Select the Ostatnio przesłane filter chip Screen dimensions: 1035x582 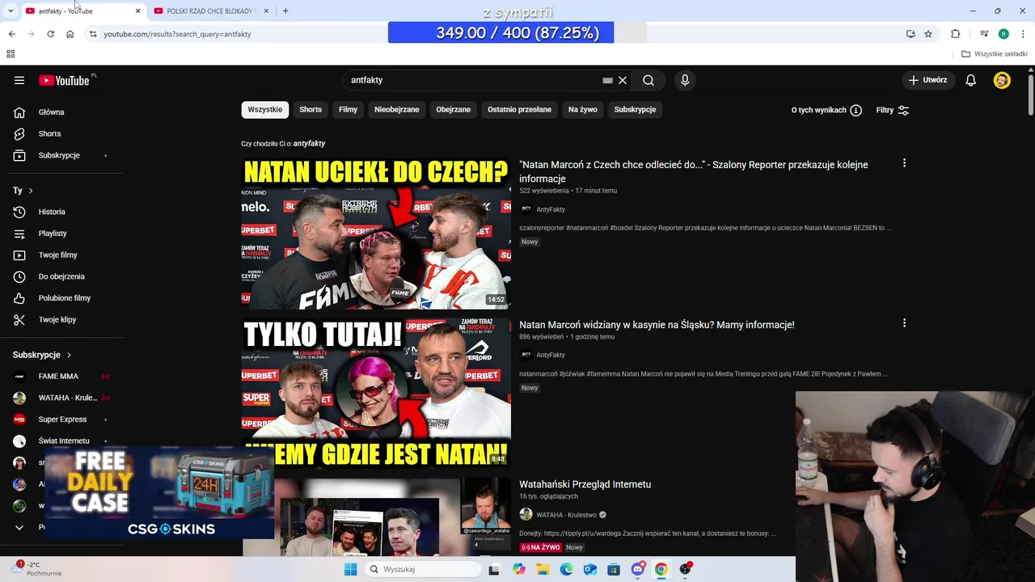(519, 109)
